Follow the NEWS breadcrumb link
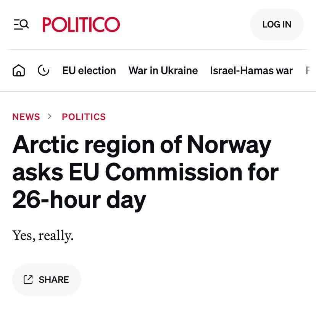The image size is (316, 310). point(26,117)
